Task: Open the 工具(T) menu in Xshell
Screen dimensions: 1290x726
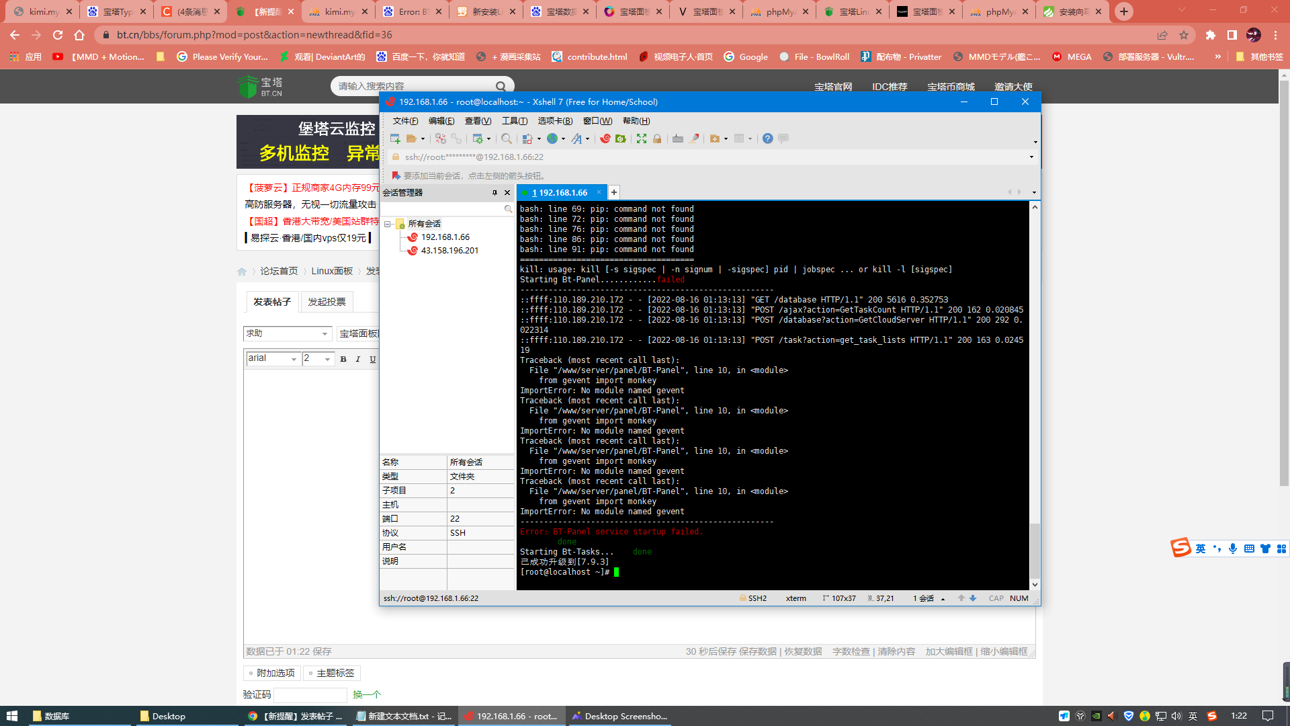Action: (x=514, y=121)
